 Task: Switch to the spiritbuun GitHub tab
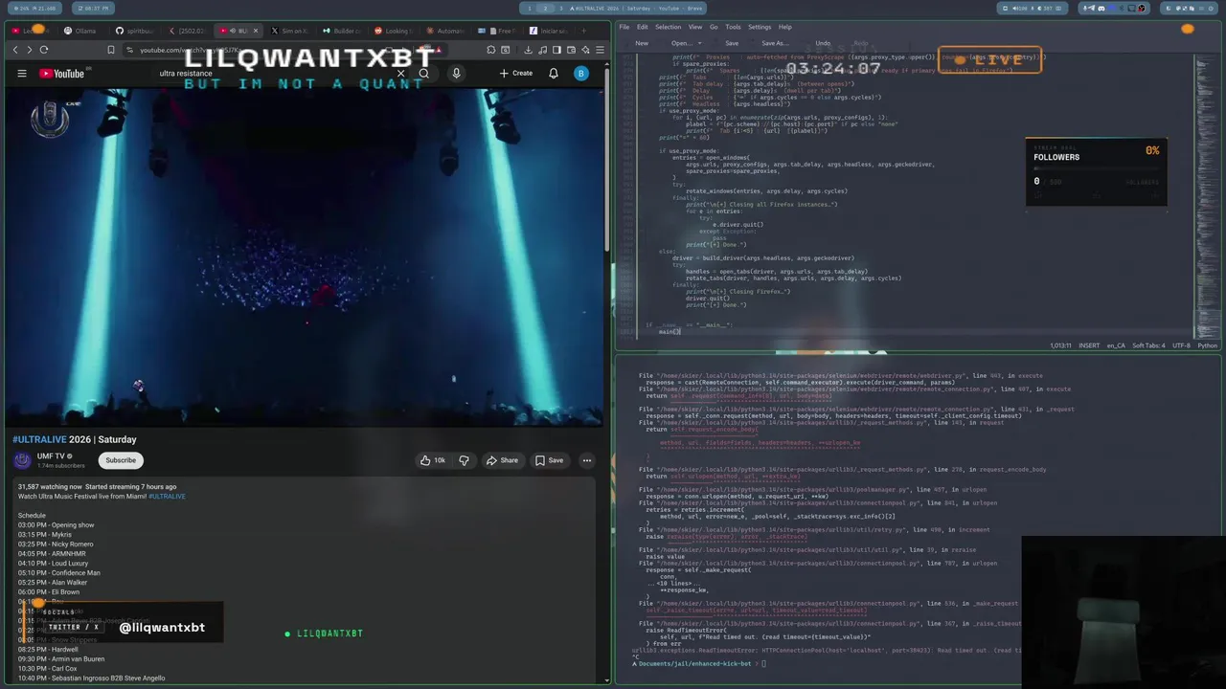(135, 31)
